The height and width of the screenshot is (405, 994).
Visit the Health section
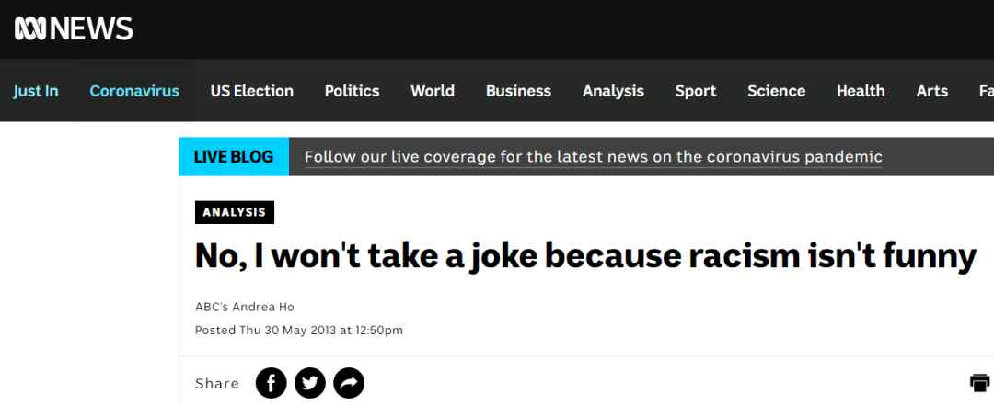[861, 91]
